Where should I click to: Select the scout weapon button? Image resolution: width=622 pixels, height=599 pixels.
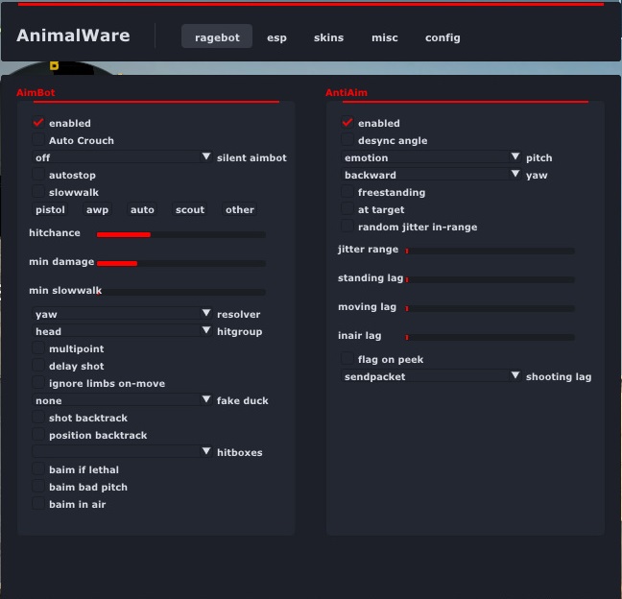(190, 209)
